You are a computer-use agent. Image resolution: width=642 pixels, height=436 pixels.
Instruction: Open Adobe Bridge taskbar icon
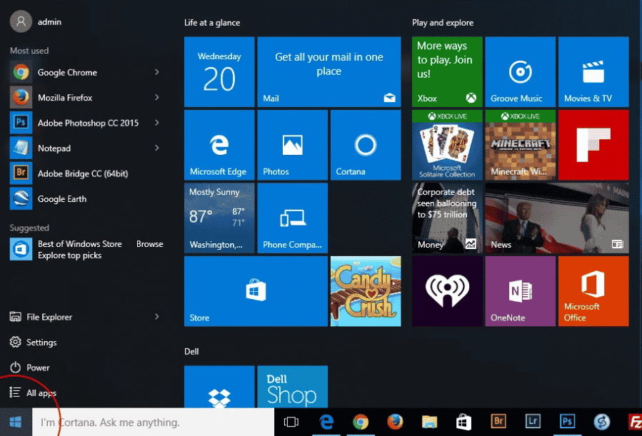498,422
